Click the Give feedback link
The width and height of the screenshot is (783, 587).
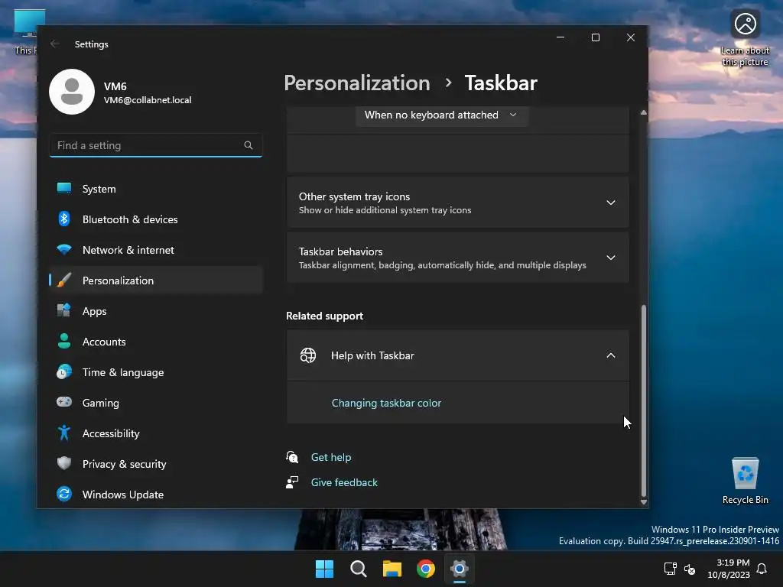[344, 482]
